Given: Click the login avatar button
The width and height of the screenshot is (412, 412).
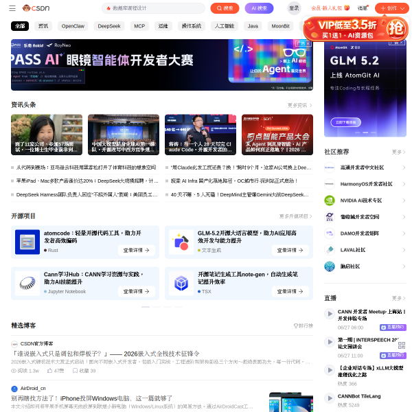Looking at the screenshot, I should coord(294,8).
